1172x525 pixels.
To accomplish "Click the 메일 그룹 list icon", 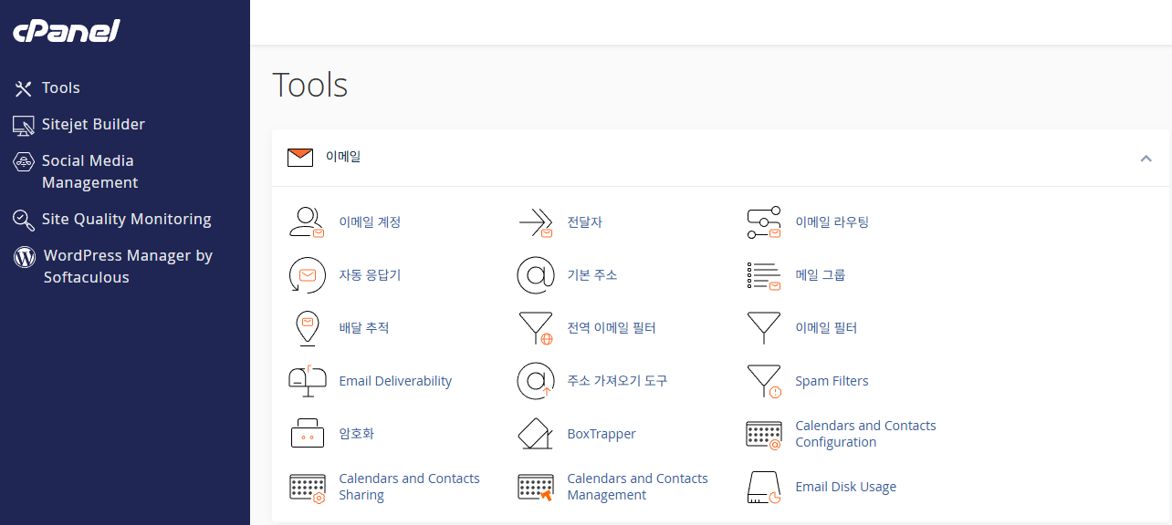I will (764, 275).
